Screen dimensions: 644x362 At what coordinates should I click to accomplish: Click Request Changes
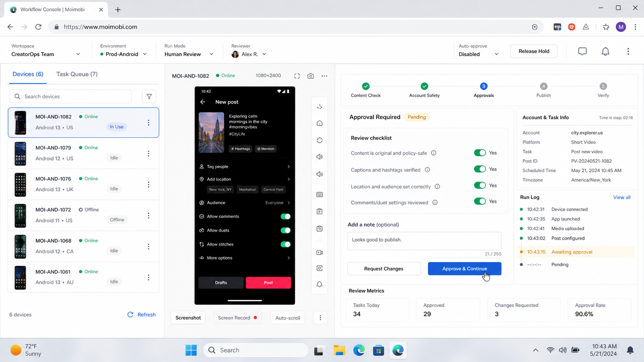click(x=384, y=269)
